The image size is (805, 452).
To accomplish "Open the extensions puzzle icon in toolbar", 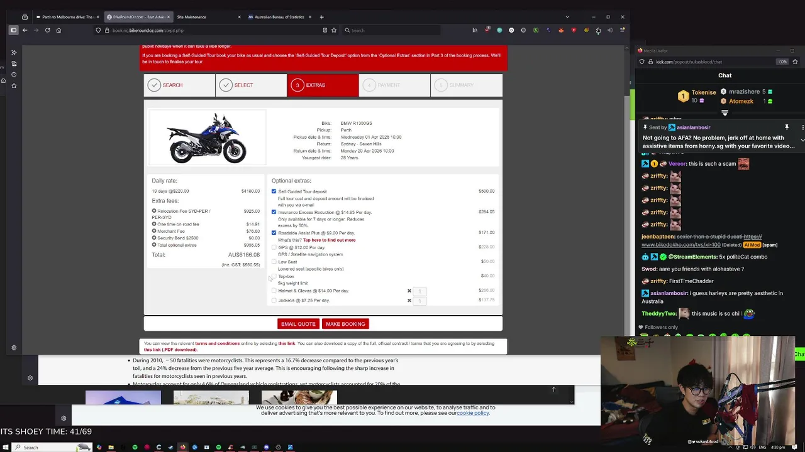I will [598, 30].
